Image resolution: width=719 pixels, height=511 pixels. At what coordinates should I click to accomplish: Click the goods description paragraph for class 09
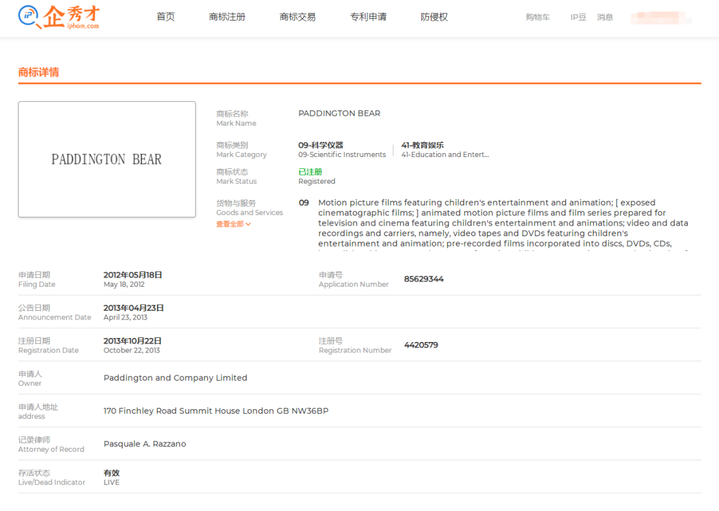click(503, 226)
